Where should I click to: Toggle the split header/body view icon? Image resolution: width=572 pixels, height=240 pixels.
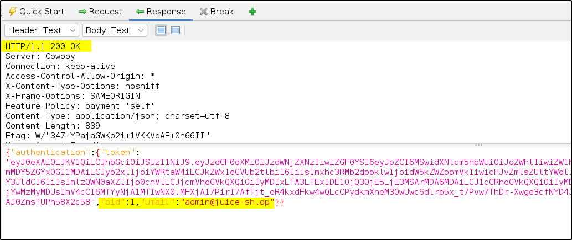click(161, 30)
